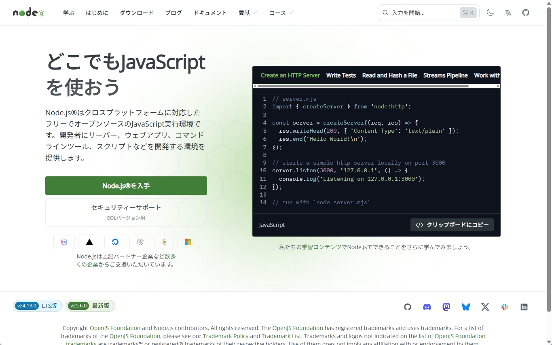This screenshot has height=345, width=552.
Task: Open Node.js Mastodon profile icon
Action: coord(446,307)
